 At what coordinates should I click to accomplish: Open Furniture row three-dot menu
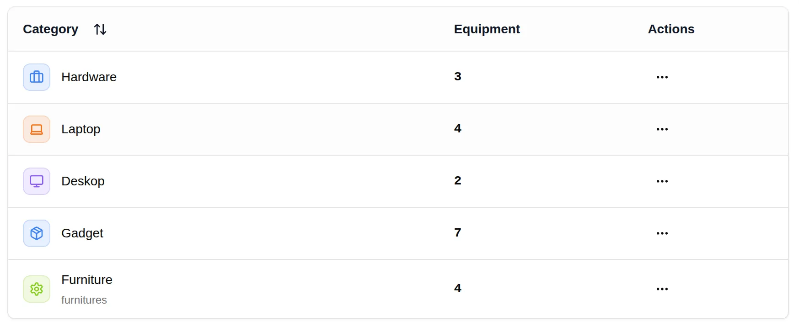(x=662, y=289)
